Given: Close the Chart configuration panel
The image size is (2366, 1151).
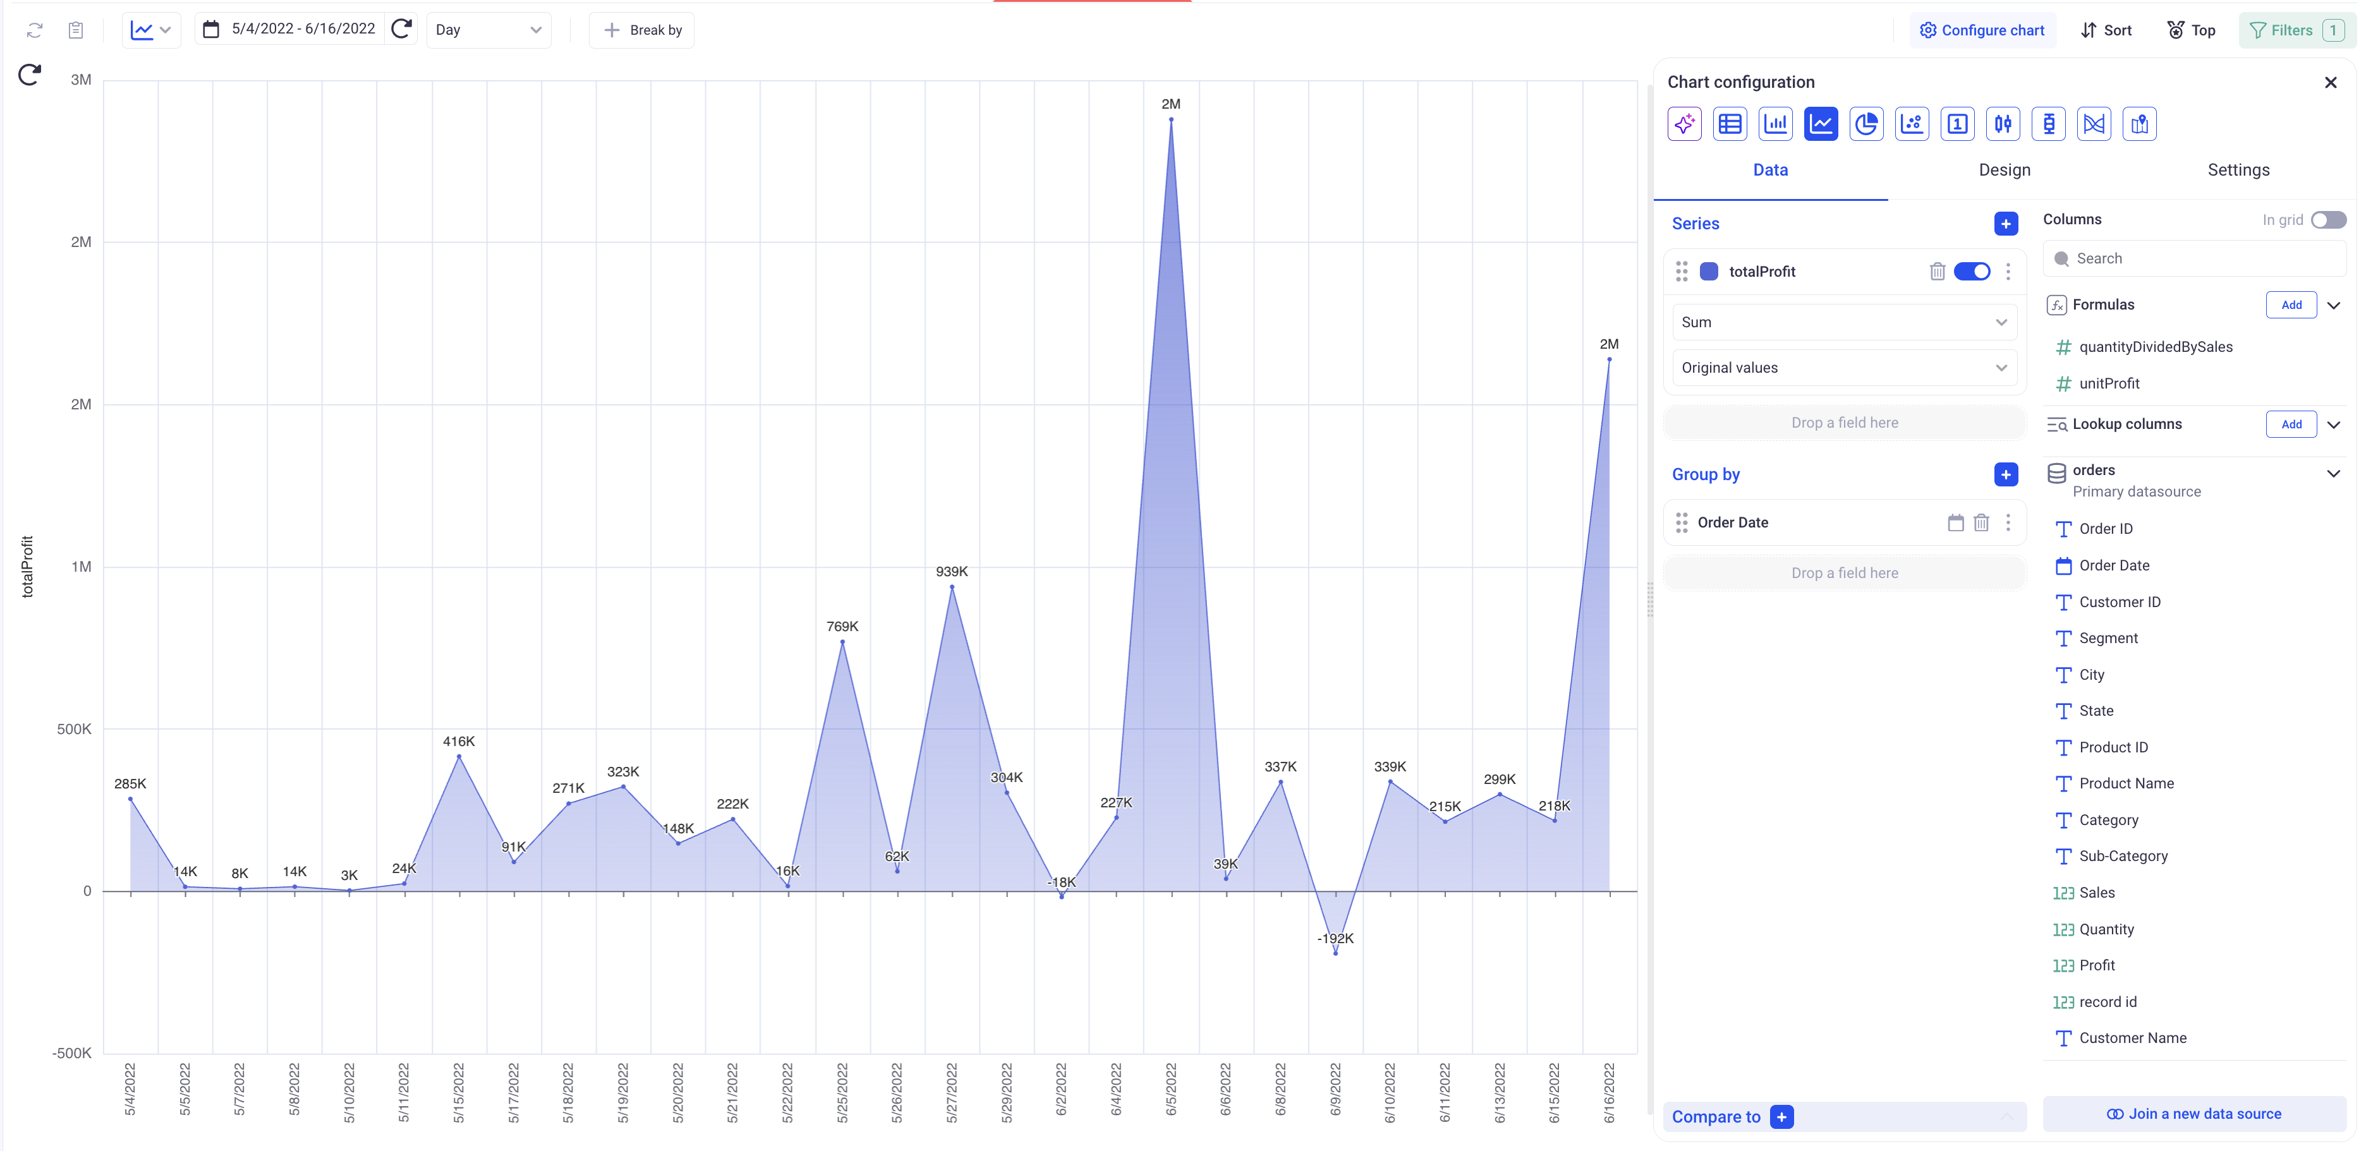Looking at the screenshot, I should click(x=2330, y=83).
